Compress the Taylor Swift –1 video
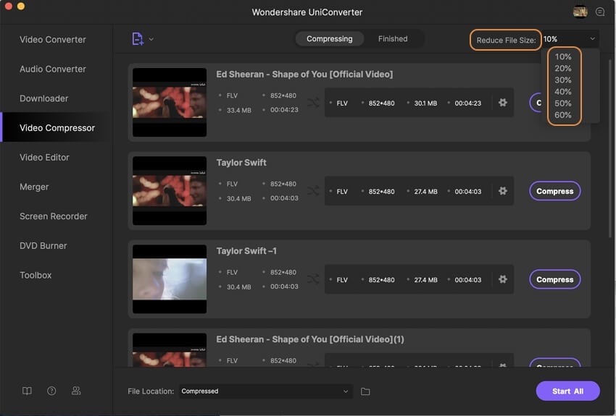The height and width of the screenshot is (416, 616). tap(554, 279)
